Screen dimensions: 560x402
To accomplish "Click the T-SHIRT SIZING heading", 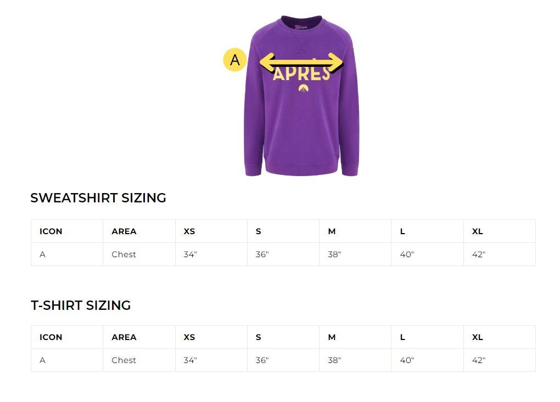I will click(81, 305).
